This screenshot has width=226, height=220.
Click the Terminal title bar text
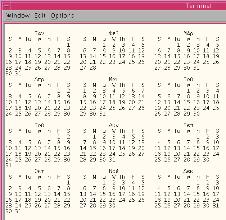[x=199, y=6]
